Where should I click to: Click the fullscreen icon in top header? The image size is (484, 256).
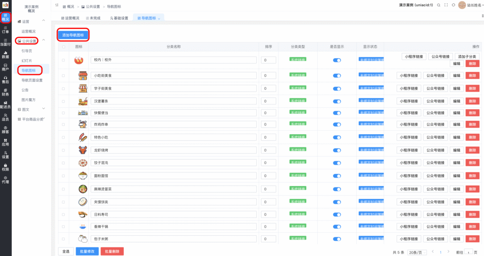pyautogui.click(x=446, y=5)
